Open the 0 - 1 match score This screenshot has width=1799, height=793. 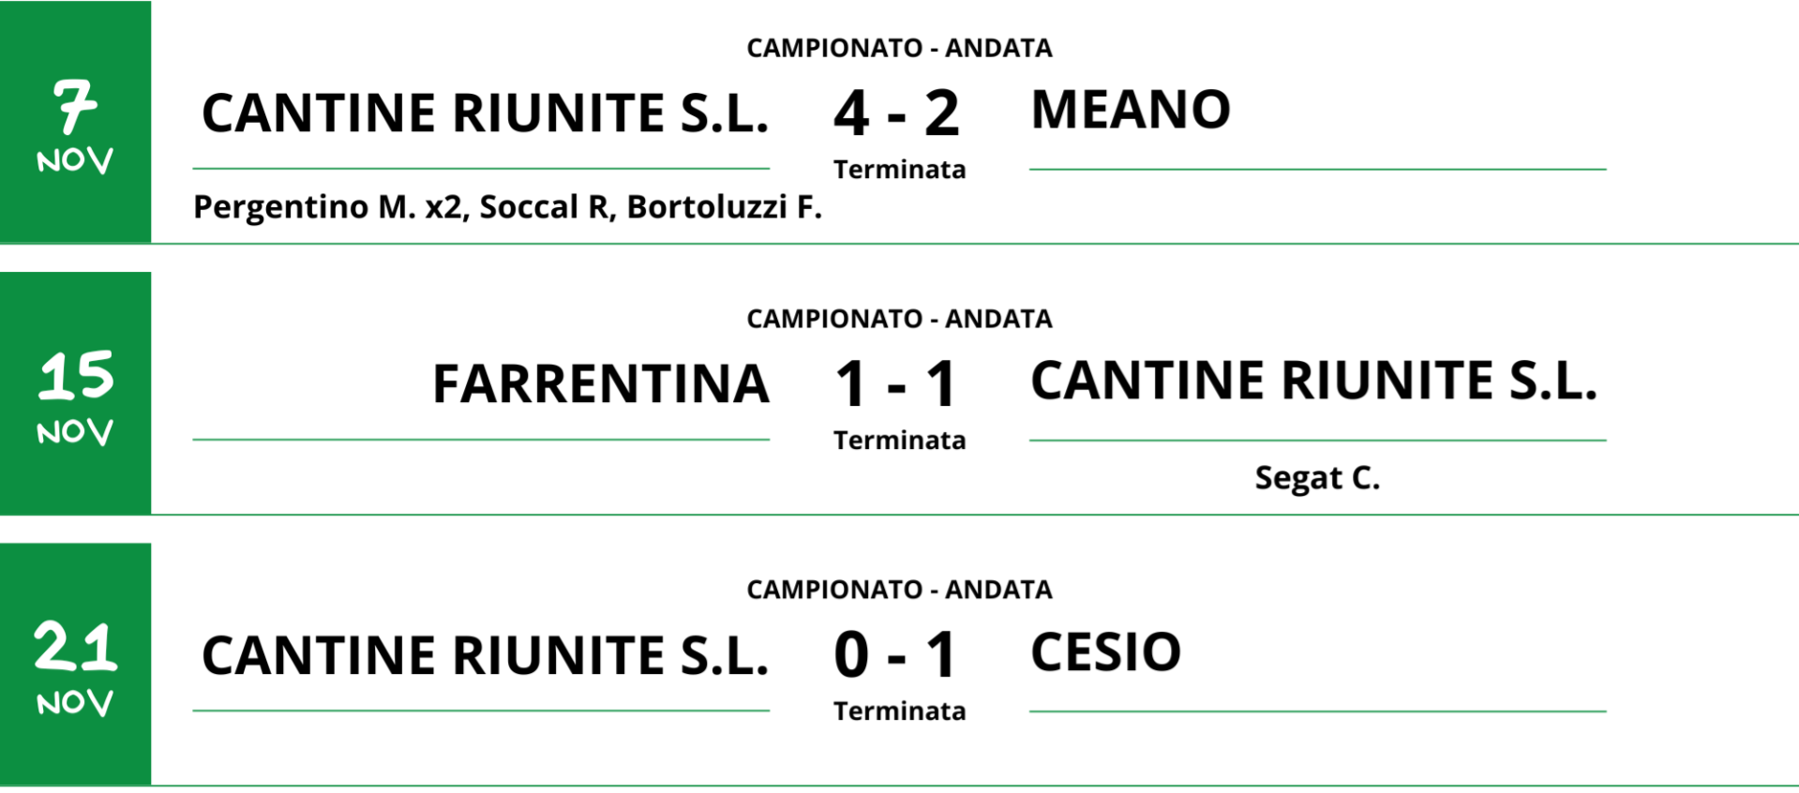[897, 655]
